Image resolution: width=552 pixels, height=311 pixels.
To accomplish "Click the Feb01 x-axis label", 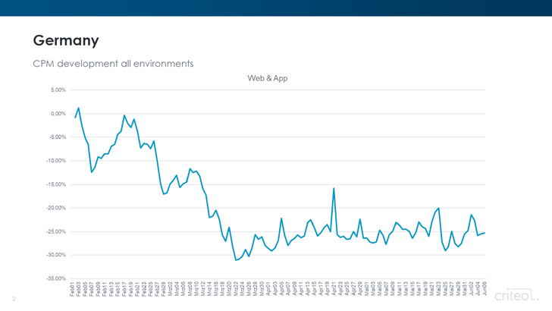I will tap(72, 289).
